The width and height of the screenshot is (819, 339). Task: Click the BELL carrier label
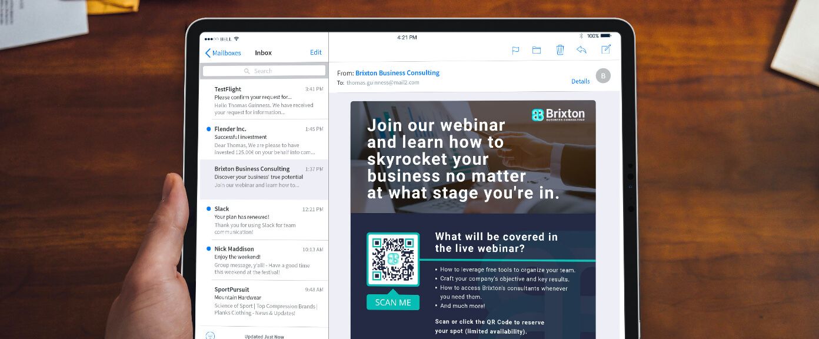click(x=225, y=39)
